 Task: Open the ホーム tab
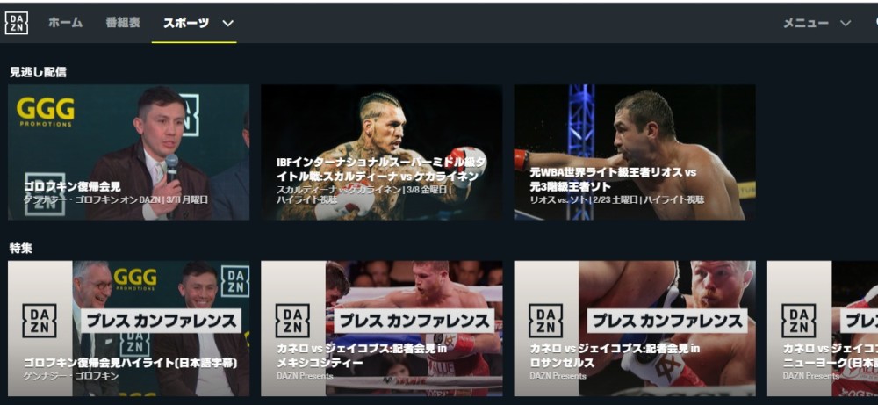point(65,23)
